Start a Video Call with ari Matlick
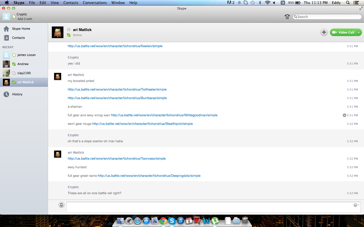Screen dimensions: 364x227 click(343, 32)
